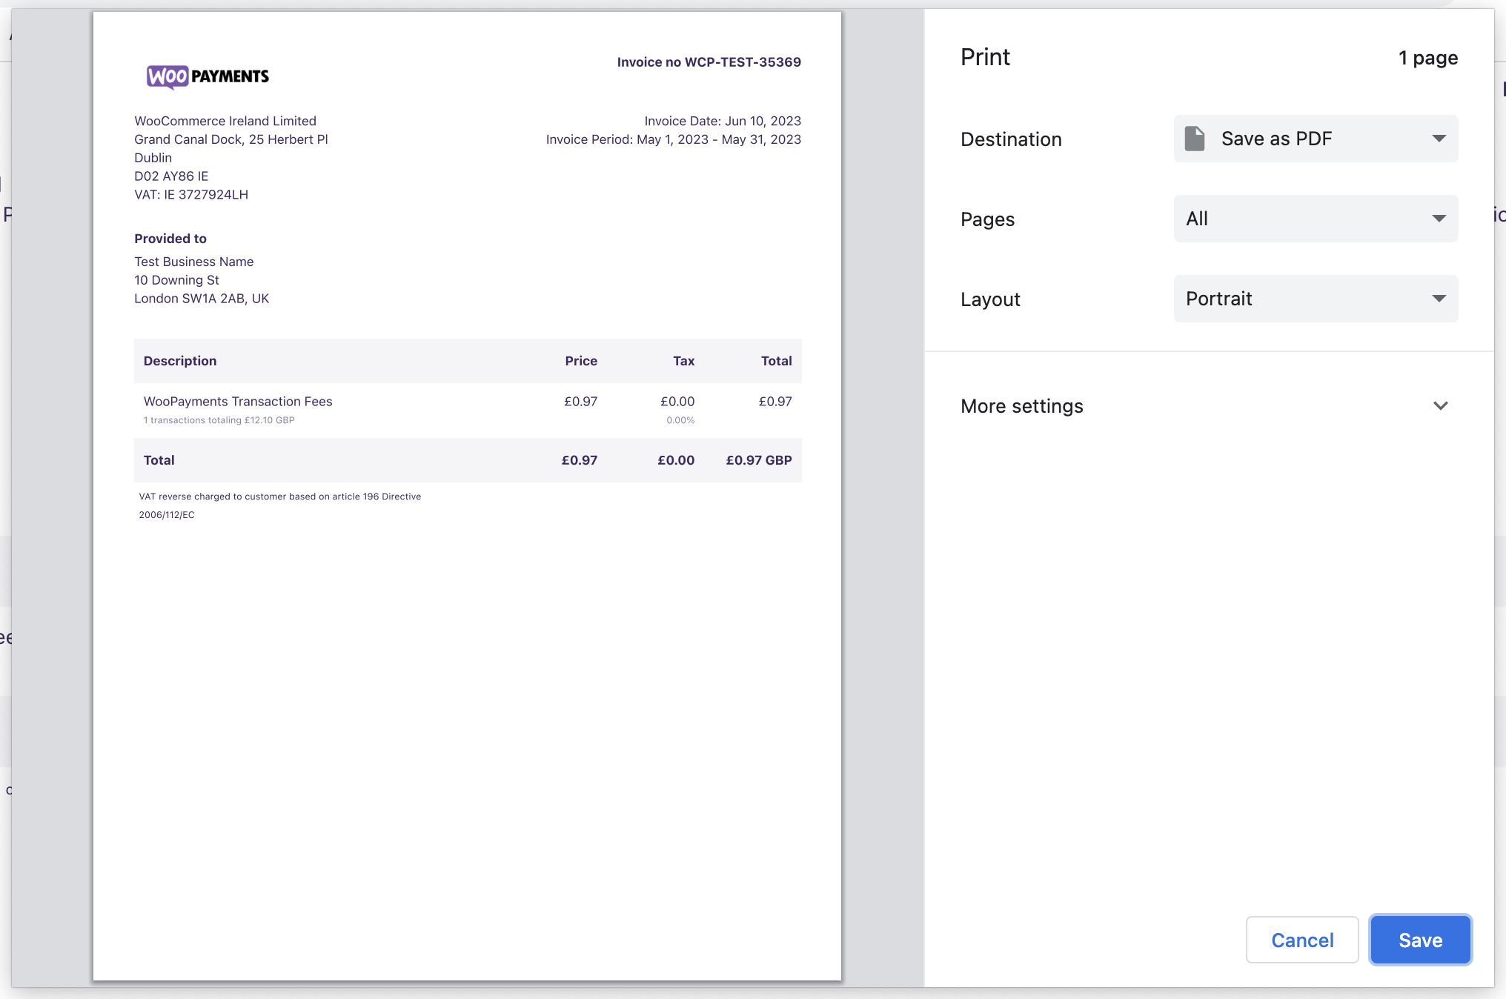Expand More settings chevron
The image size is (1506, 999).
point(1440,406)
